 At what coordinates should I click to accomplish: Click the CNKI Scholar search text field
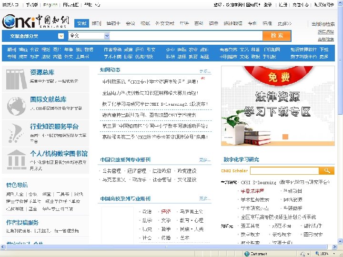click(284, 171)
